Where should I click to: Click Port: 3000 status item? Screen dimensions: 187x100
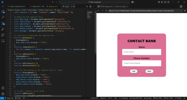[157, 98]
